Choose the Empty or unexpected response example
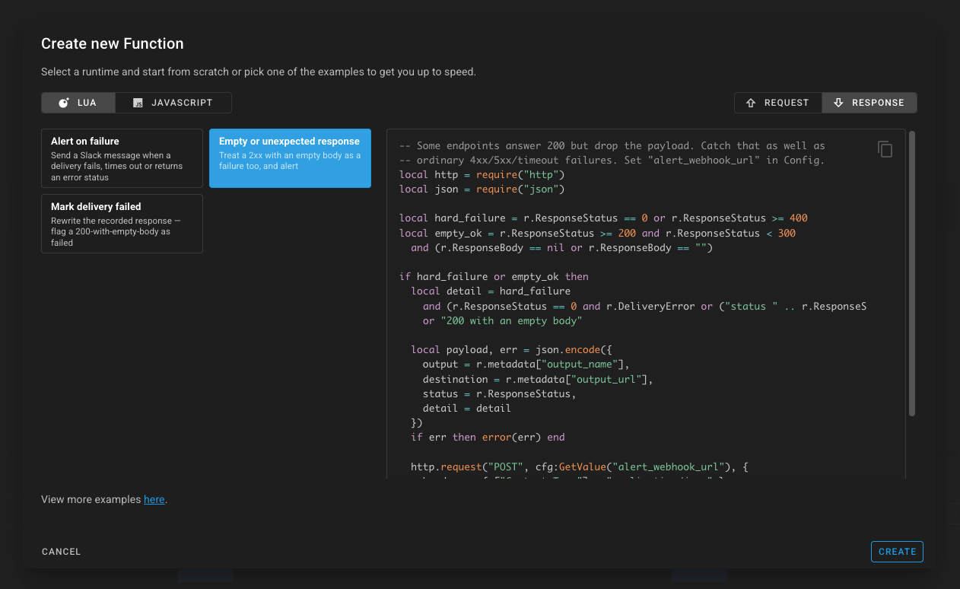The width and height of the screenshot is (960, 589). coord(290,158)
